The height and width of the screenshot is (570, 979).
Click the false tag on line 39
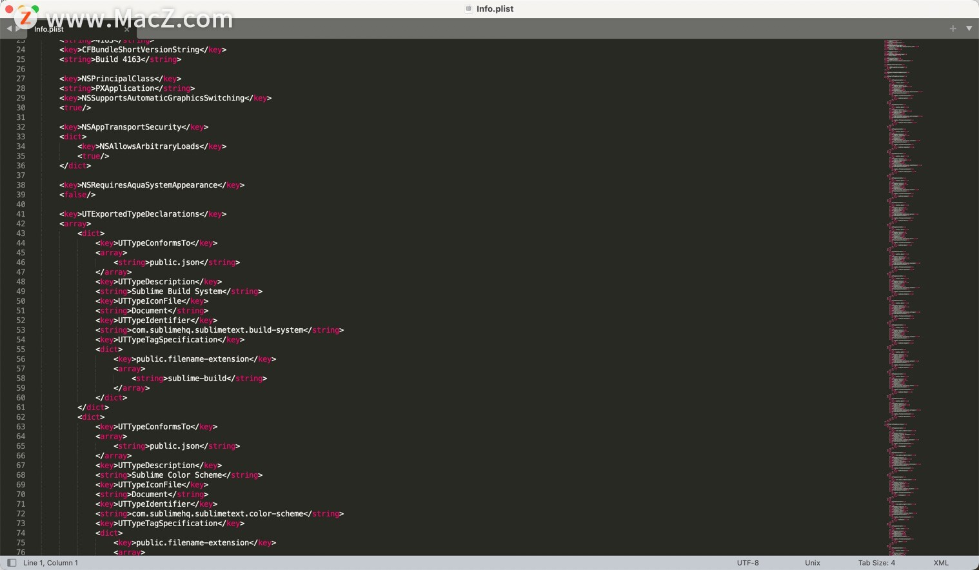tap(77, 195)
